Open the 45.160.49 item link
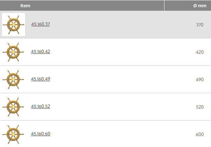This screenshot has height=147, width=211. click(x=40, y=79)
